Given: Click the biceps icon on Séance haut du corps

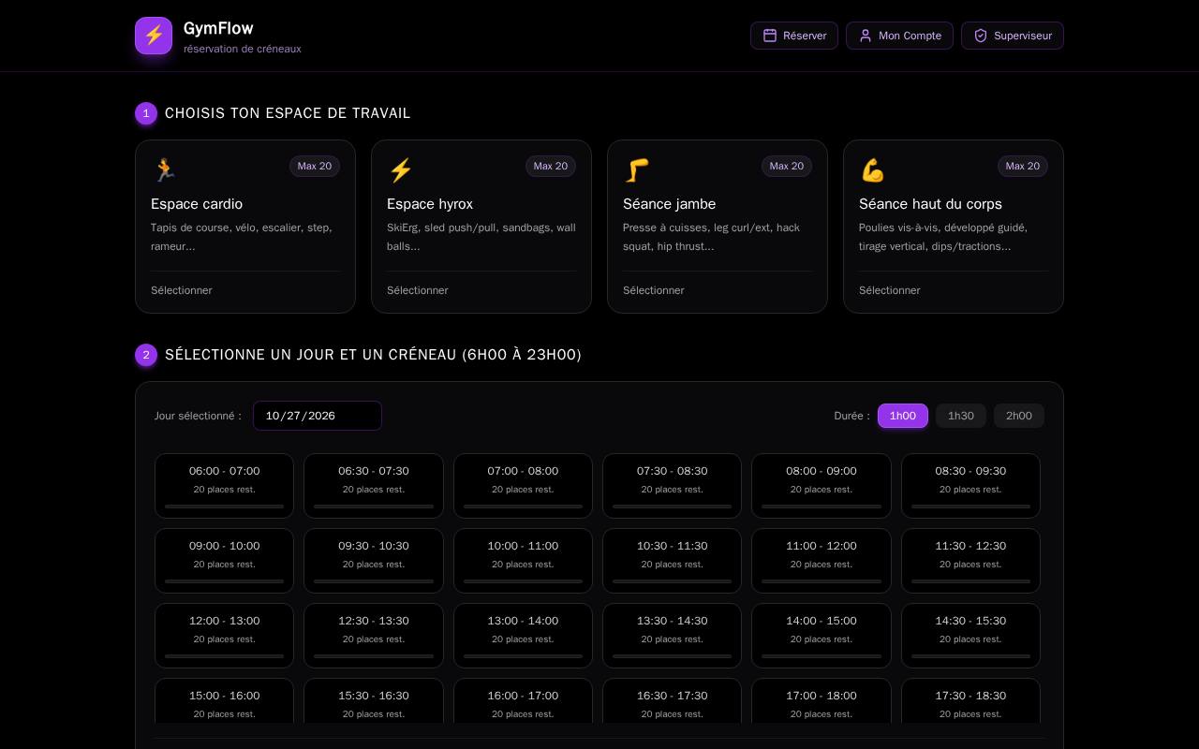Looking at the screenshot, I should [873, 169].
